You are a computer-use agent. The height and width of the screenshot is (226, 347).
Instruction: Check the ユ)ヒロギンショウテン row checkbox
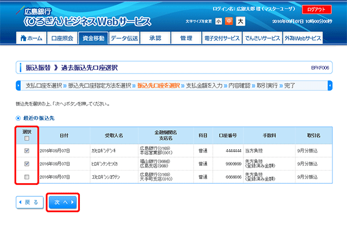27,177
